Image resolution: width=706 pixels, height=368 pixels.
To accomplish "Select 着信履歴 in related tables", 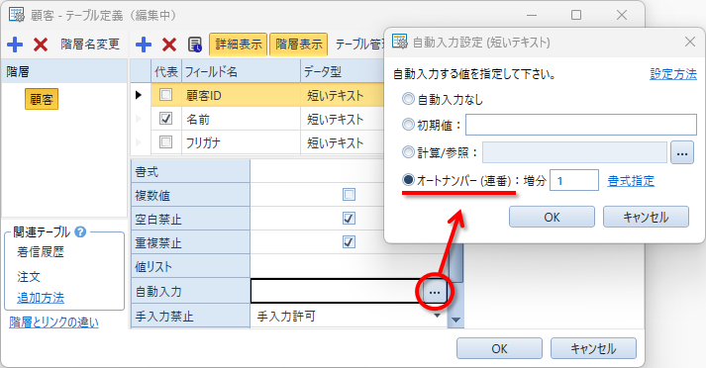I will click(41, 252).
